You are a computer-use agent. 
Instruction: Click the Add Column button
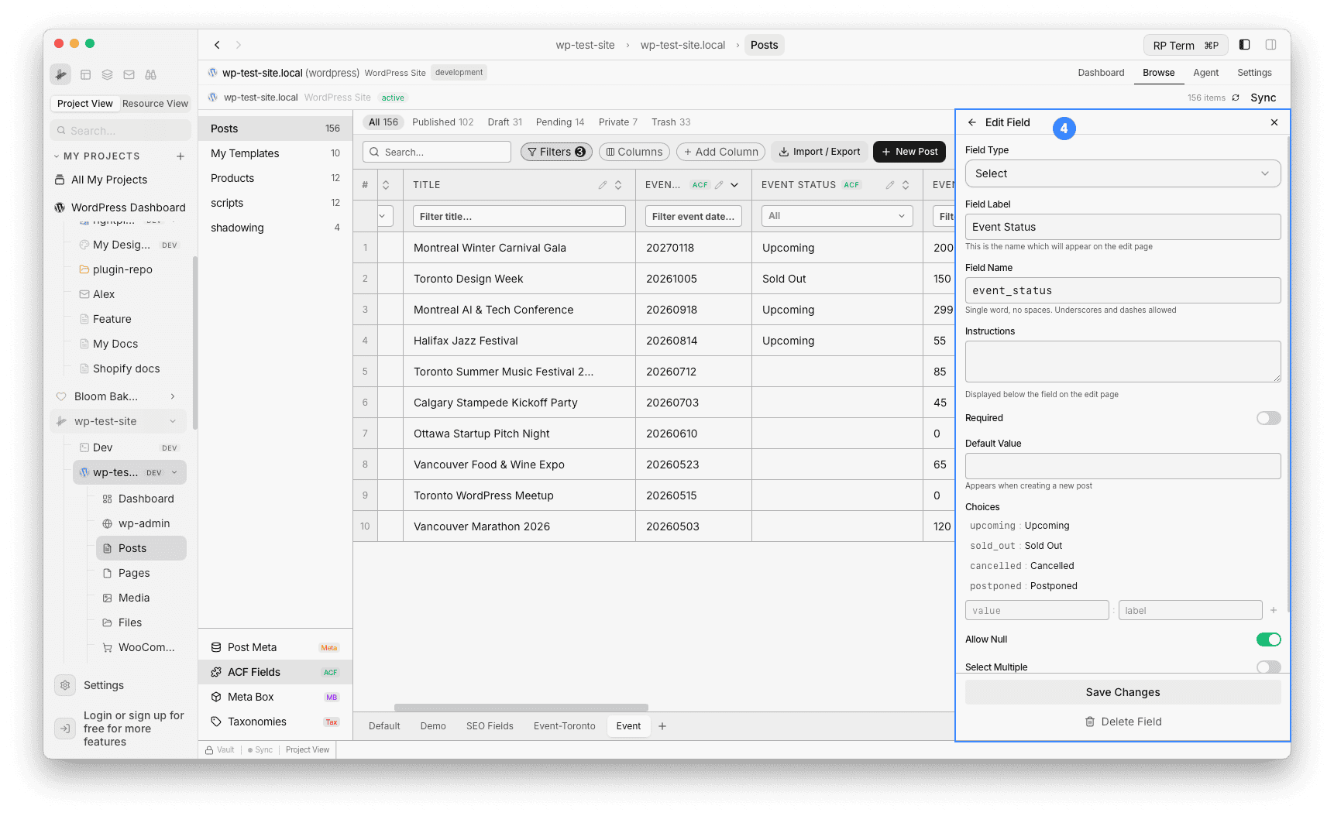click(x=720, y=152)
